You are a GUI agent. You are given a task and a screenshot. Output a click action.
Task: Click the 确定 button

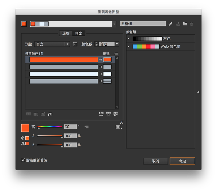182,161
